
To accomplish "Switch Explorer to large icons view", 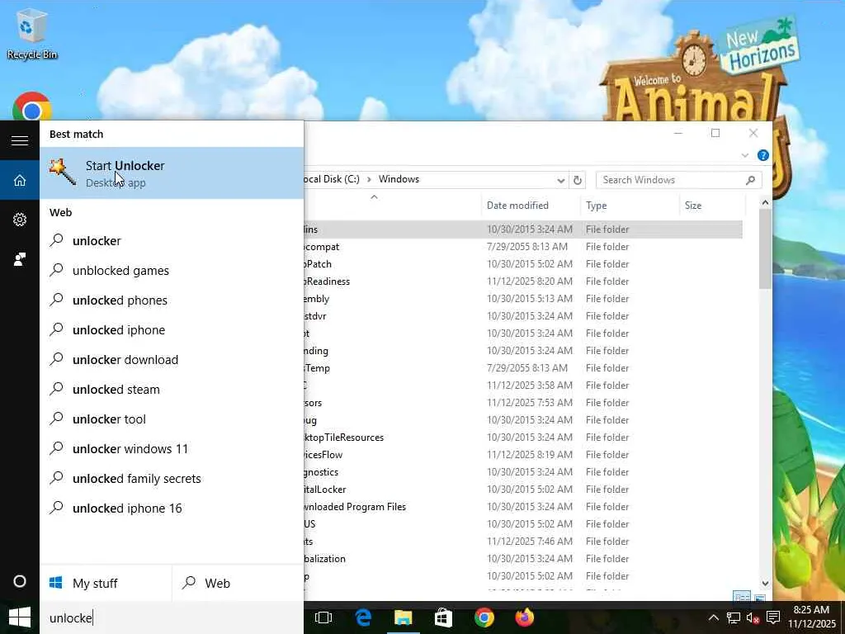I will [759, 598].
